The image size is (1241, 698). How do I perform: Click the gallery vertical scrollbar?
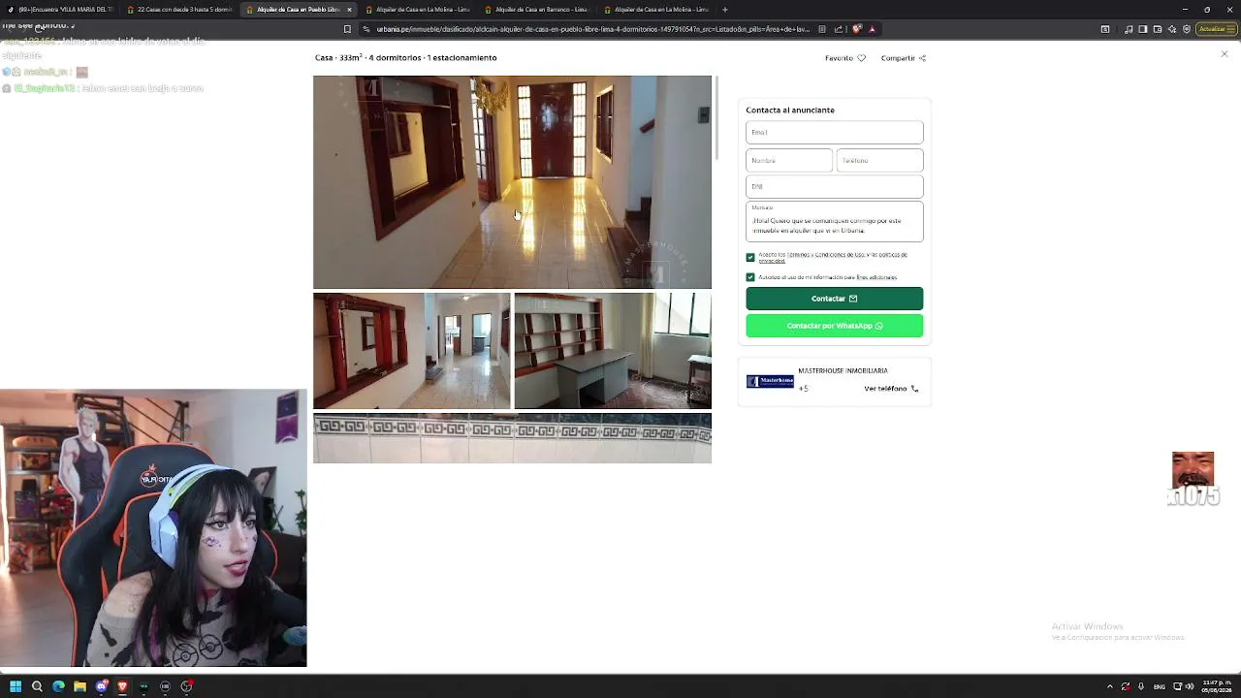[x=716, y=117]
